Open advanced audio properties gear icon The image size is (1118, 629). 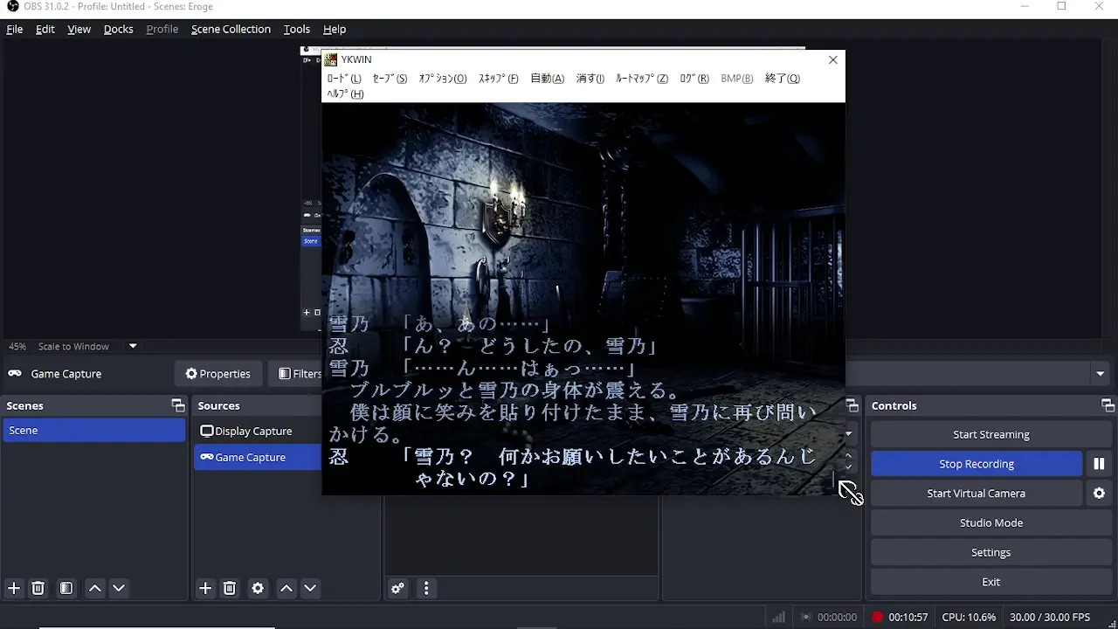point(397,589)
